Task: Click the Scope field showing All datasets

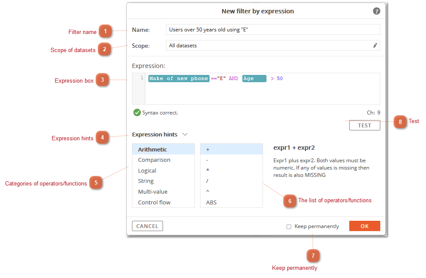Action: click(x=273, y=46)
